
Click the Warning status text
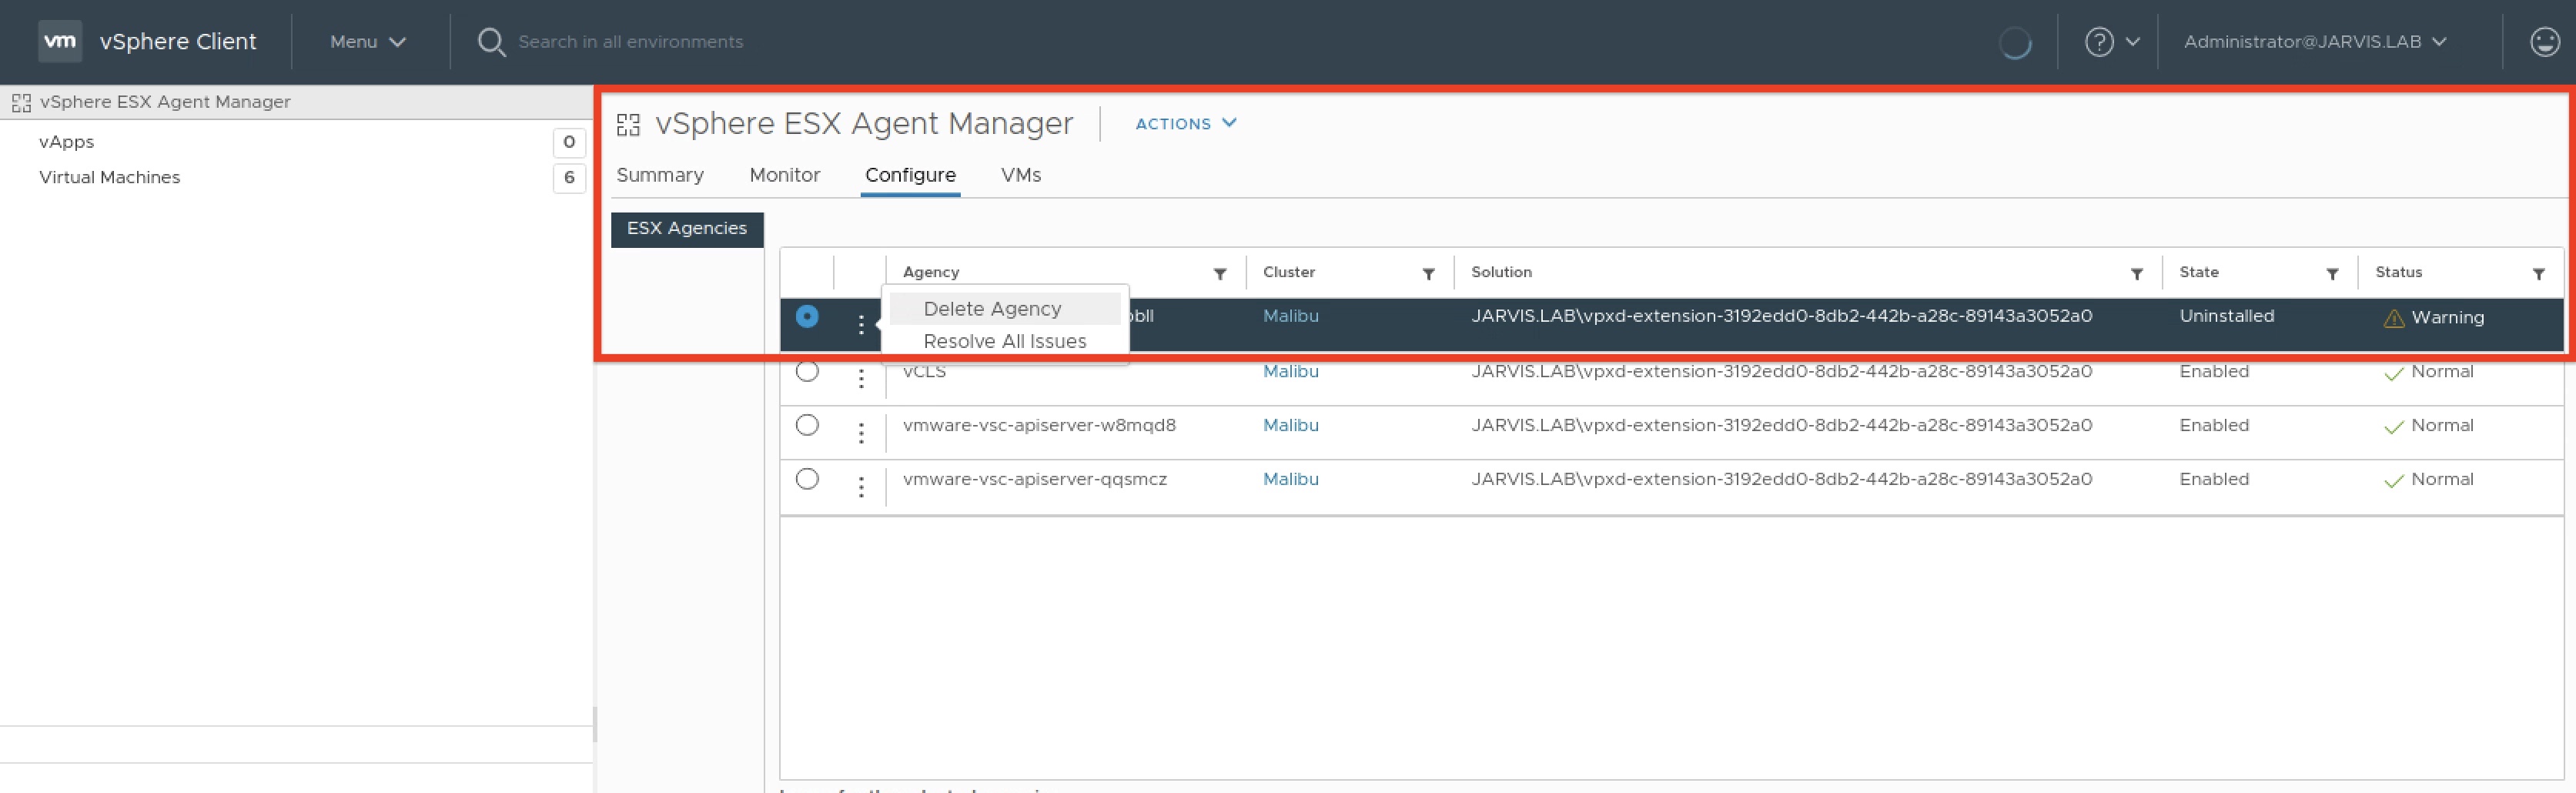point(2447,318)
